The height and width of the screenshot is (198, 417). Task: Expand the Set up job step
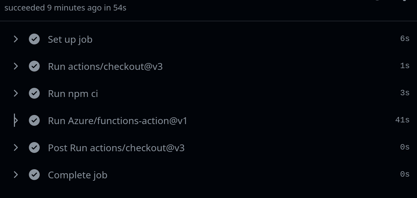coord(16,39)
